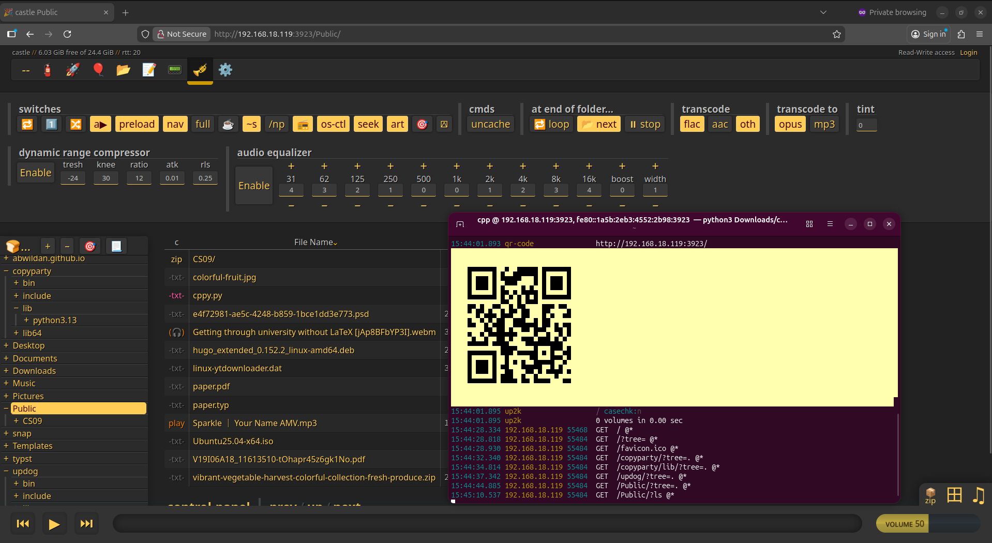Screen dimensions: 992x543
Task: Expand the Downloads folder in tree
Action: click(6, 371)
